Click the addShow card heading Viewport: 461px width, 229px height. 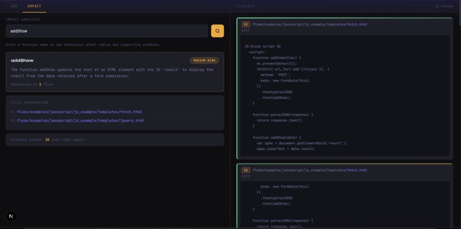(x=22, y=61)
